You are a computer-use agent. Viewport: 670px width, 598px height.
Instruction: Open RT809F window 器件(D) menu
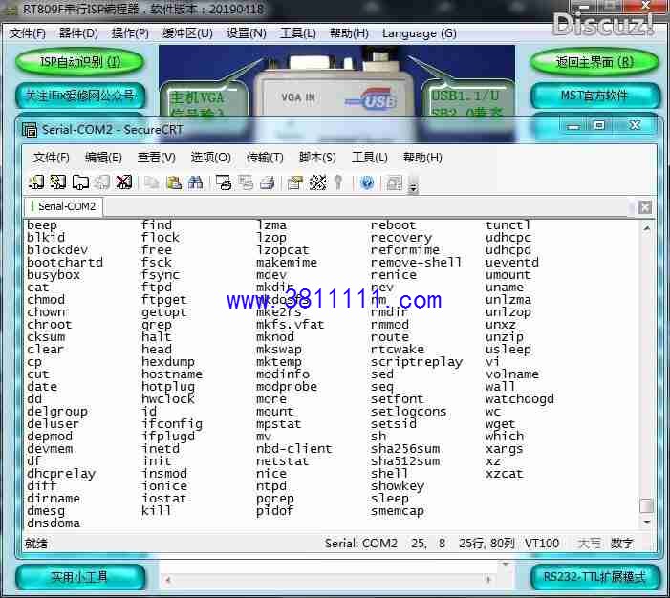pyautogui.click(x=78, y=32)
